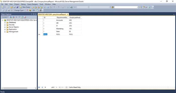Expand the Security folder
The height and width of the screenshot is (93, 176).
[5, 25]
